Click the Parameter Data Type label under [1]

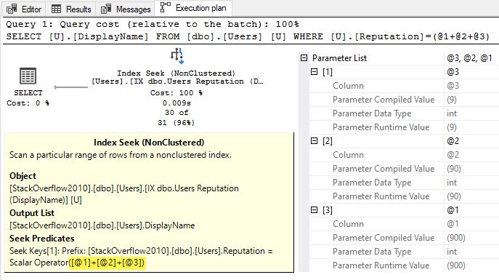coord(372,113)
